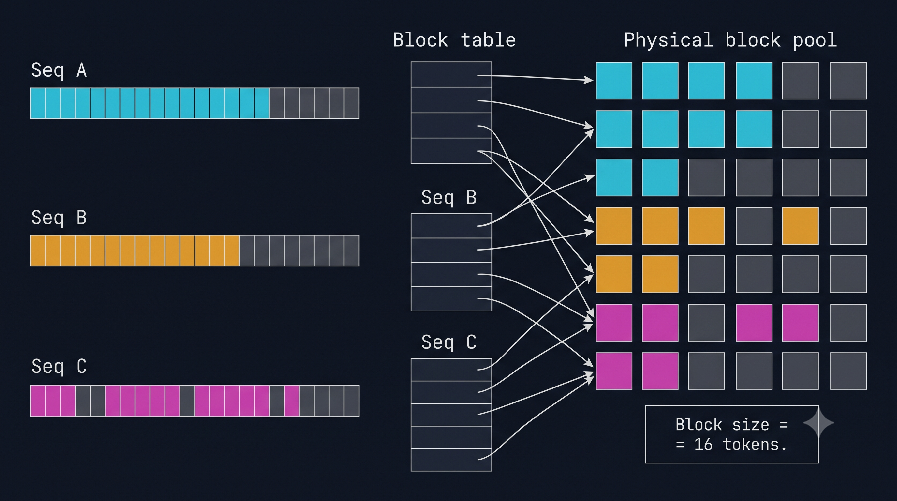Click the sparkle star icon beside the legend
Image resolution: width=897 pixels, height=501 pixels.
(818, 423)
